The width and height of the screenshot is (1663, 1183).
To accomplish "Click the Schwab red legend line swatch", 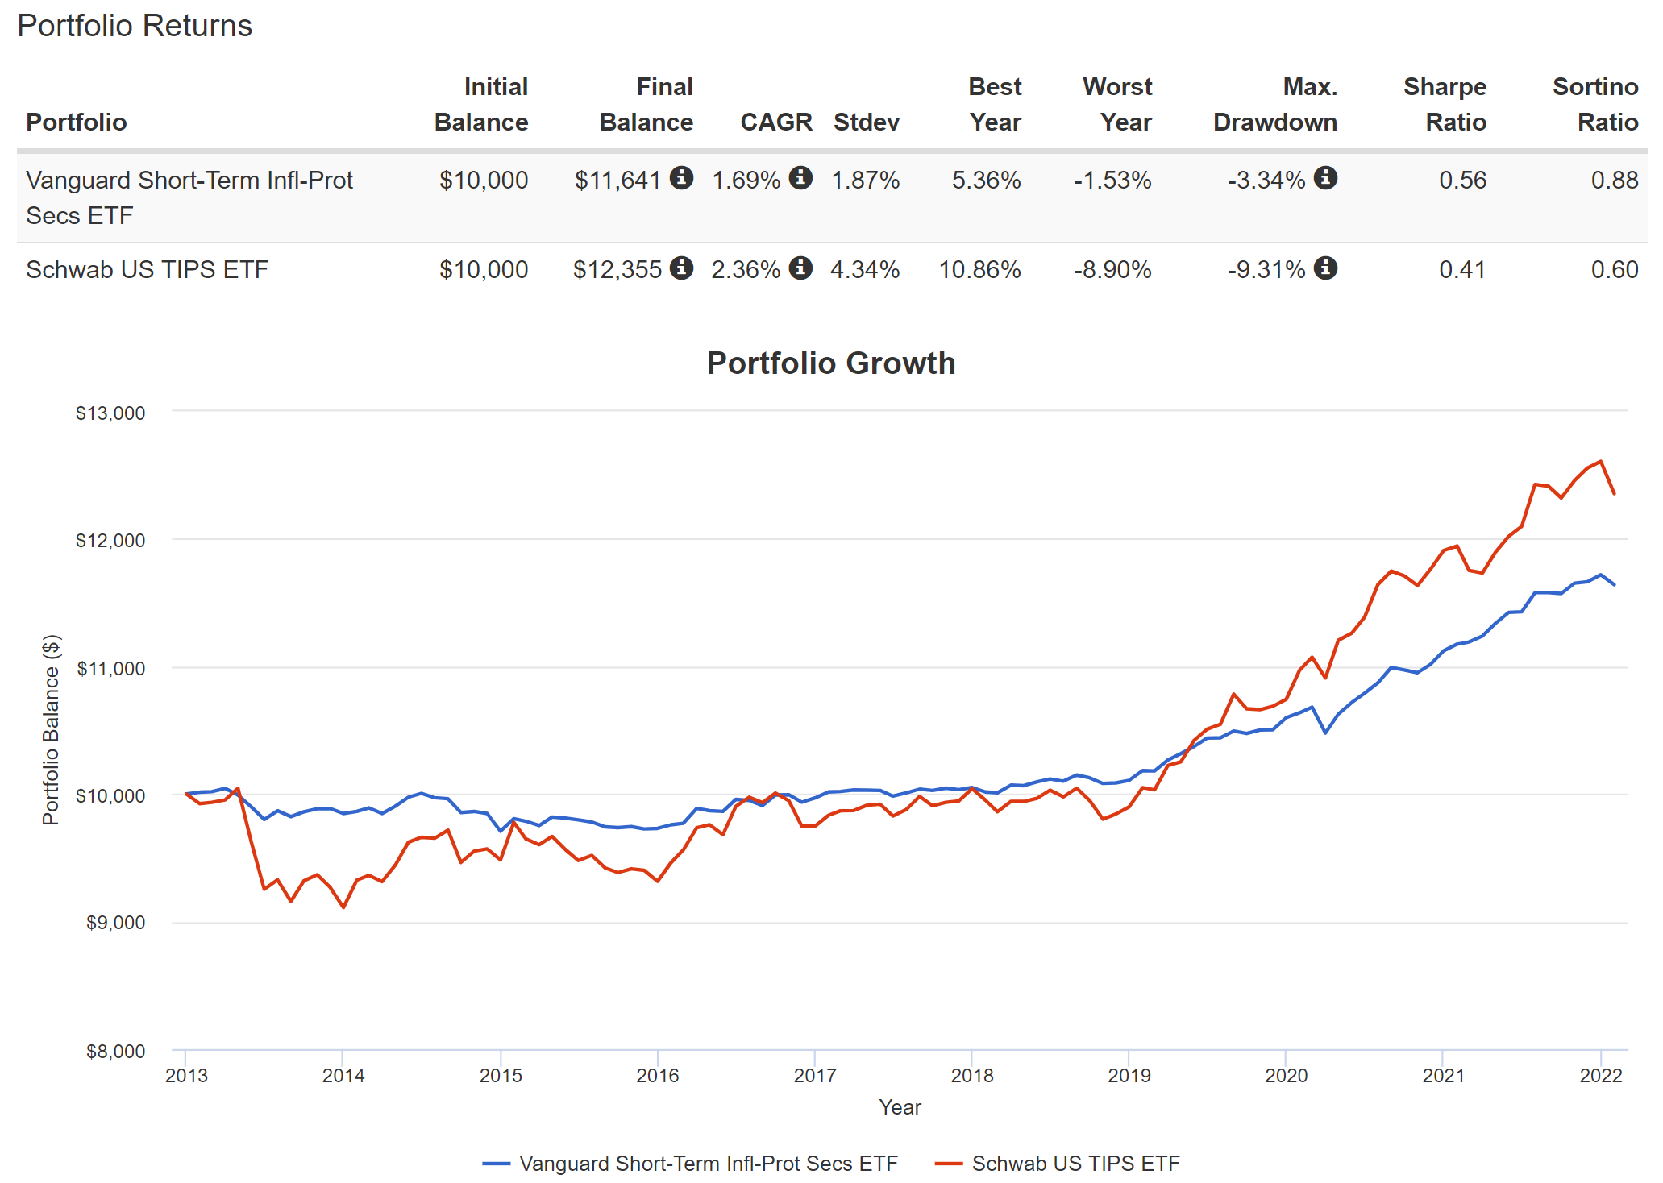I will 949,1164.
